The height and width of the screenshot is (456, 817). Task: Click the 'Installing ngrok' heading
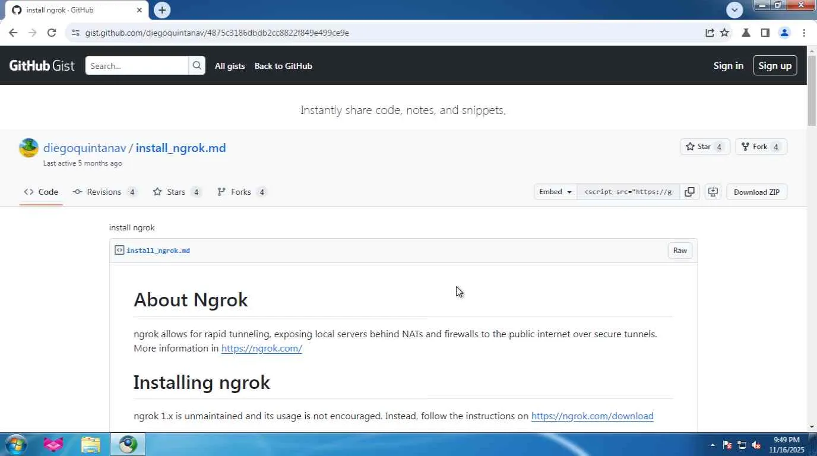[x=202, y=382]
